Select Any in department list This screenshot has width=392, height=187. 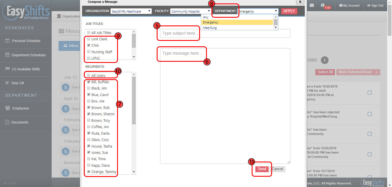point(237,17)
